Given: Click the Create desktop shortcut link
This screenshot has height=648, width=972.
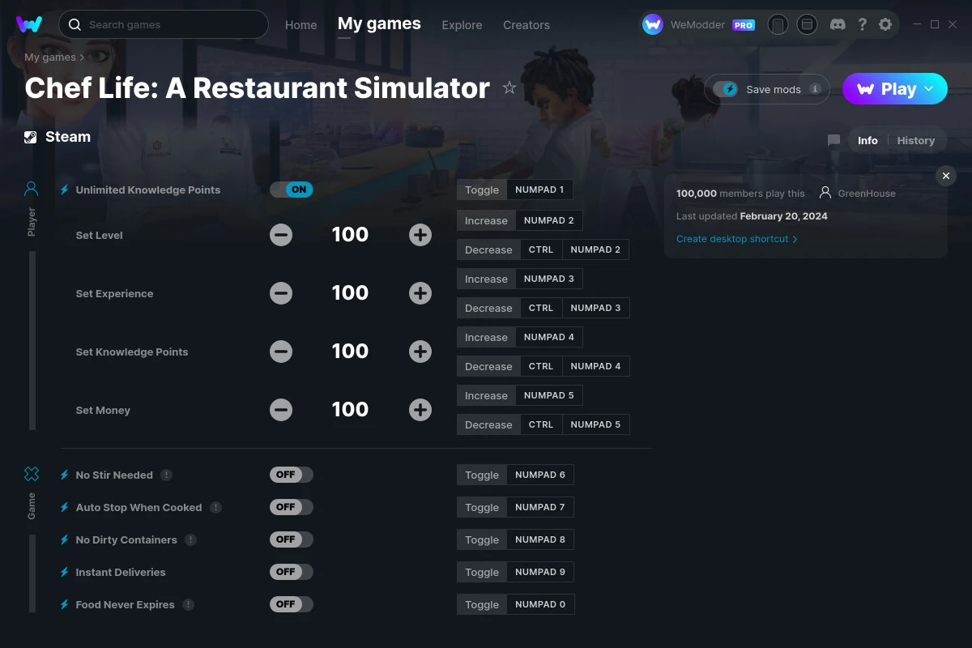Looking at the screenshot, I should 732,239.
